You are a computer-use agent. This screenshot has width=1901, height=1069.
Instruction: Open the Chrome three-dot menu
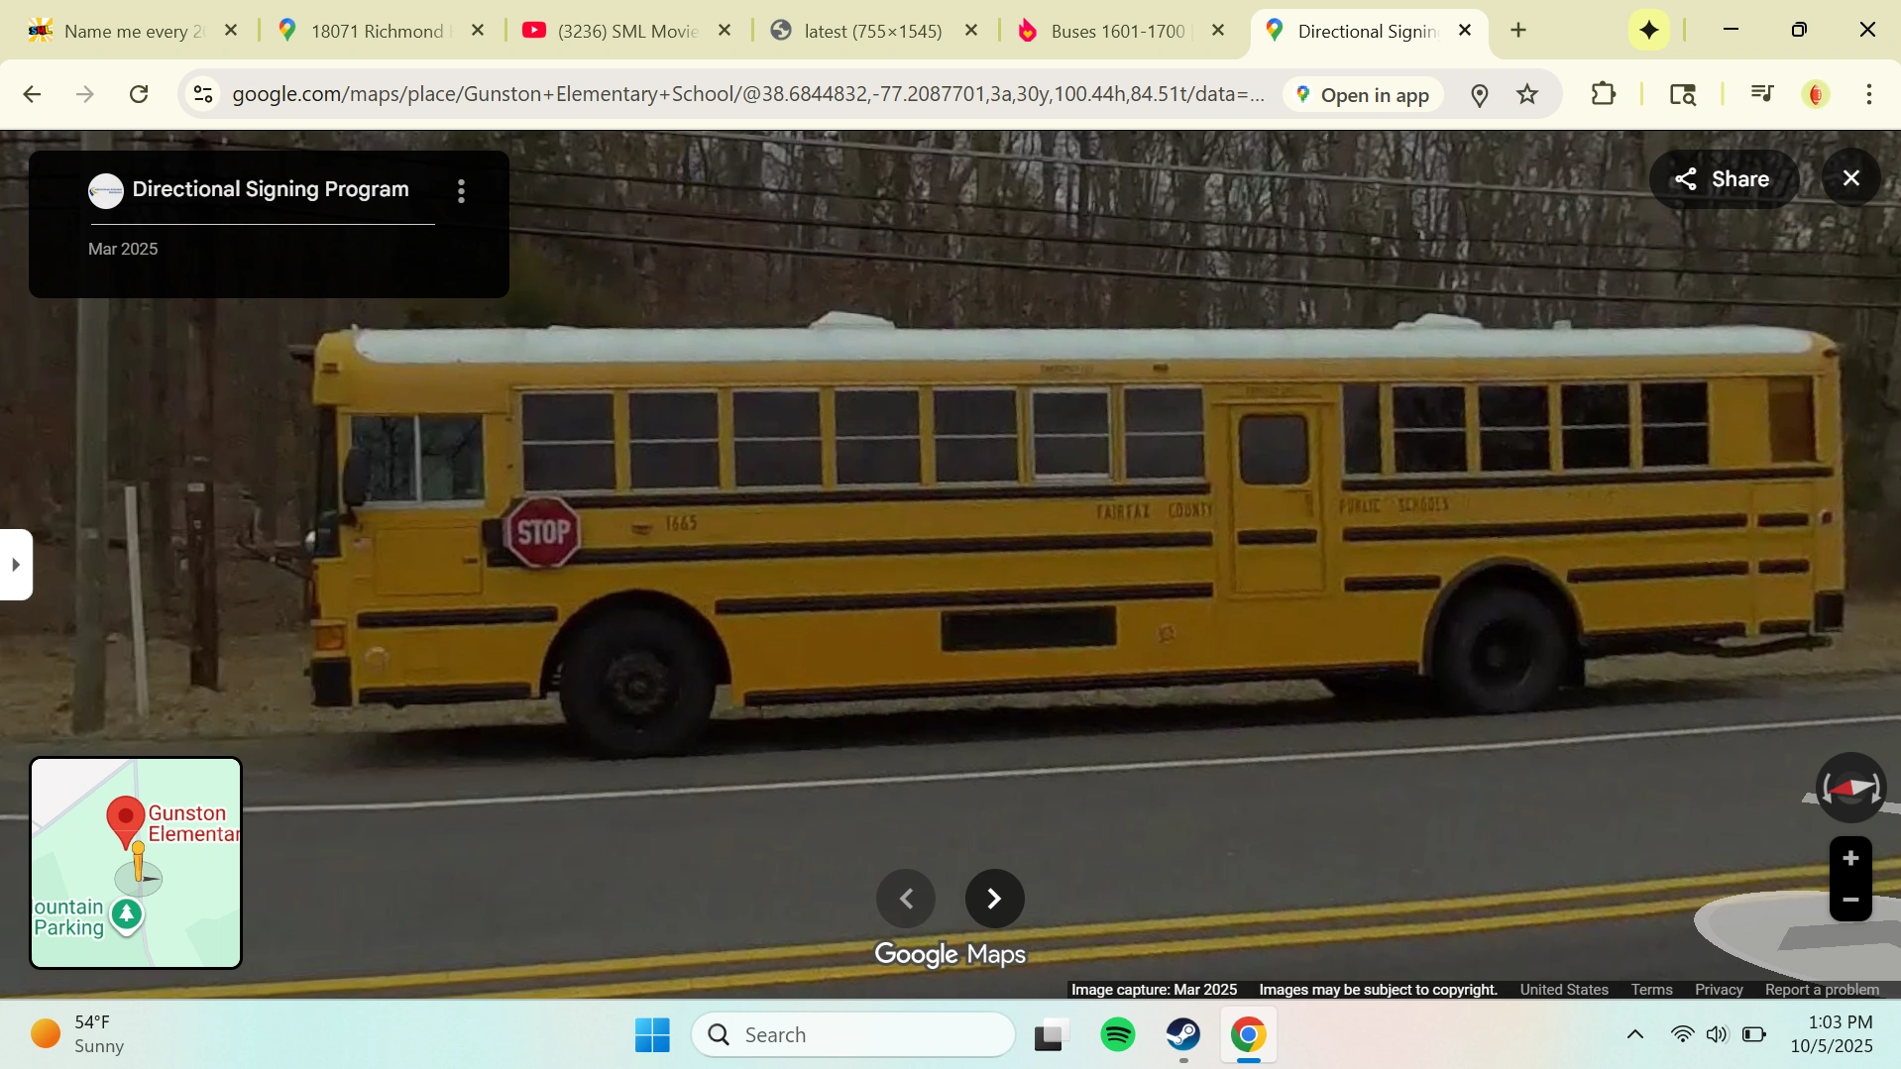[x=1869, y=94]
